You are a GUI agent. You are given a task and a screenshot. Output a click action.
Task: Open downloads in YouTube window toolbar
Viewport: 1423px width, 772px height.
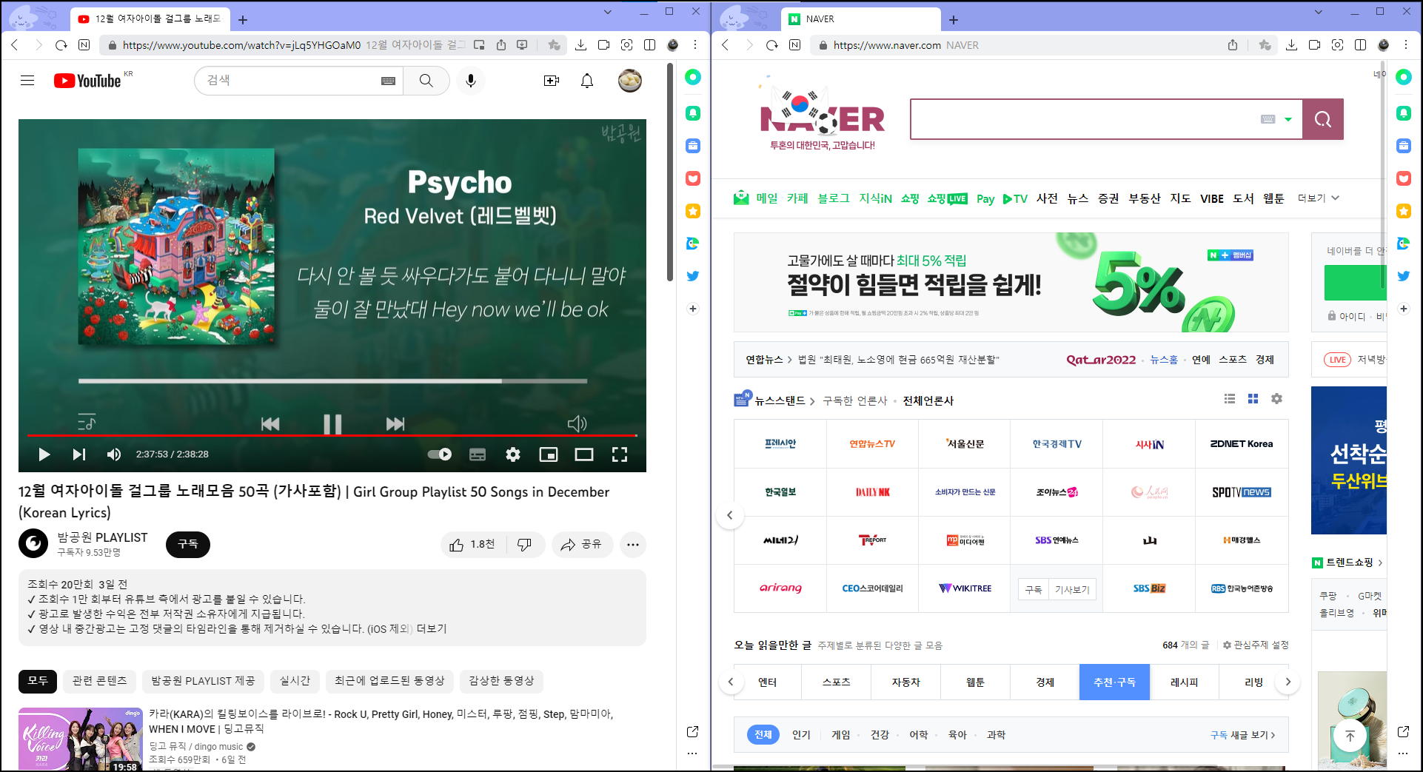(x=581, y=45)
